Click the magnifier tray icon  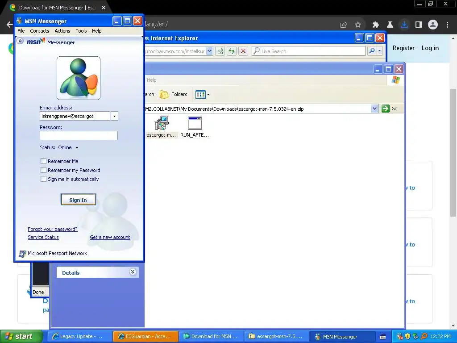[x=424, y=336]
